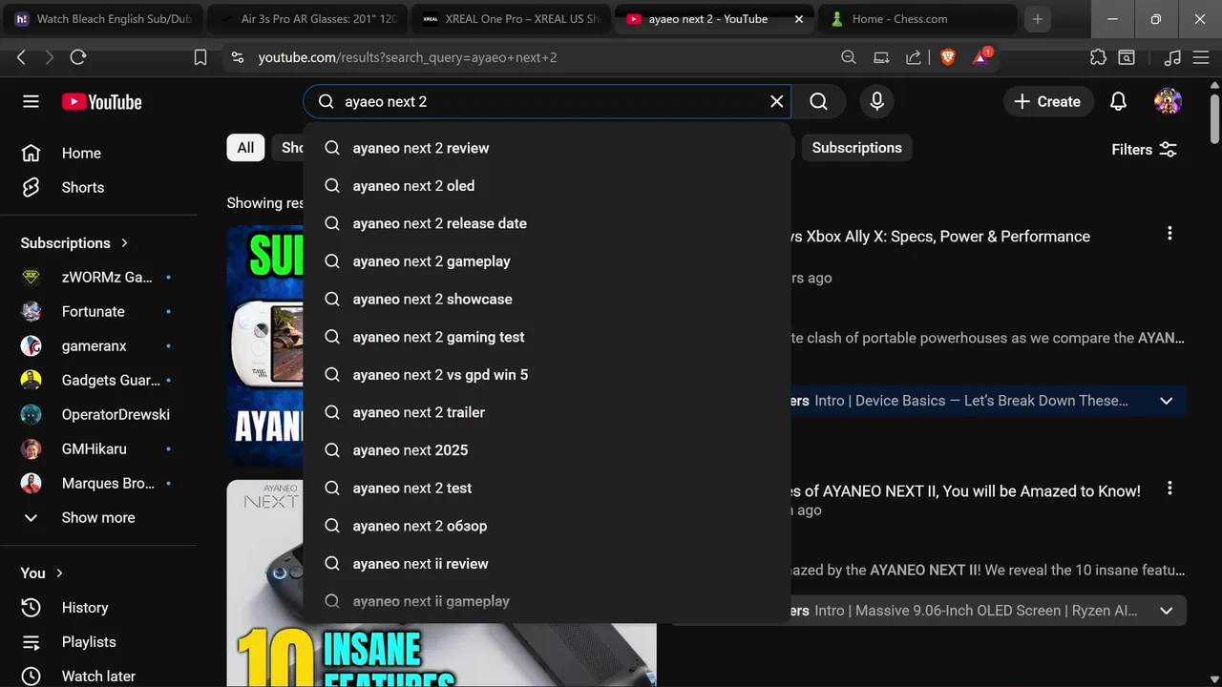Expand chapters for Massive 9.06-Inch OLED video
This screenshot has width=1222, height=687.
(1166, 611)
